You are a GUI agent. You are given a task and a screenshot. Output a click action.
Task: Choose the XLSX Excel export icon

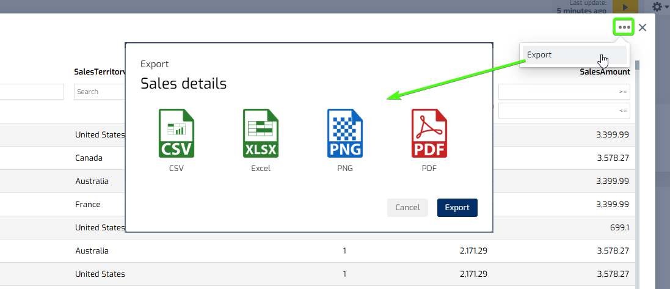pyautogui.click(x=261, y=133)
